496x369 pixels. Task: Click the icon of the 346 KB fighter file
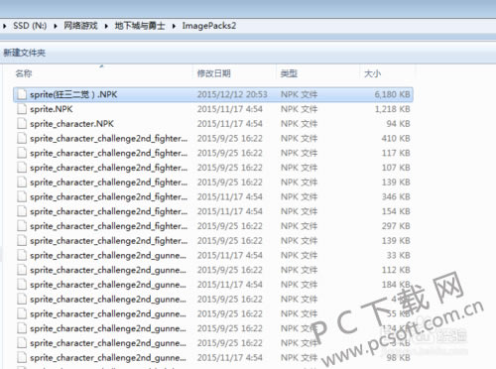point(22,196)
